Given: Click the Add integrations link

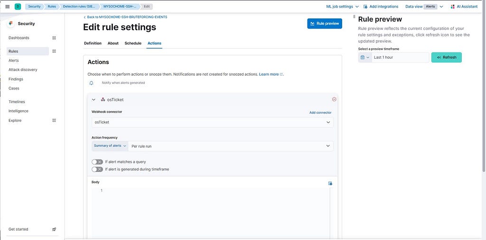Looking at the screenshot, I should point(383,7).
